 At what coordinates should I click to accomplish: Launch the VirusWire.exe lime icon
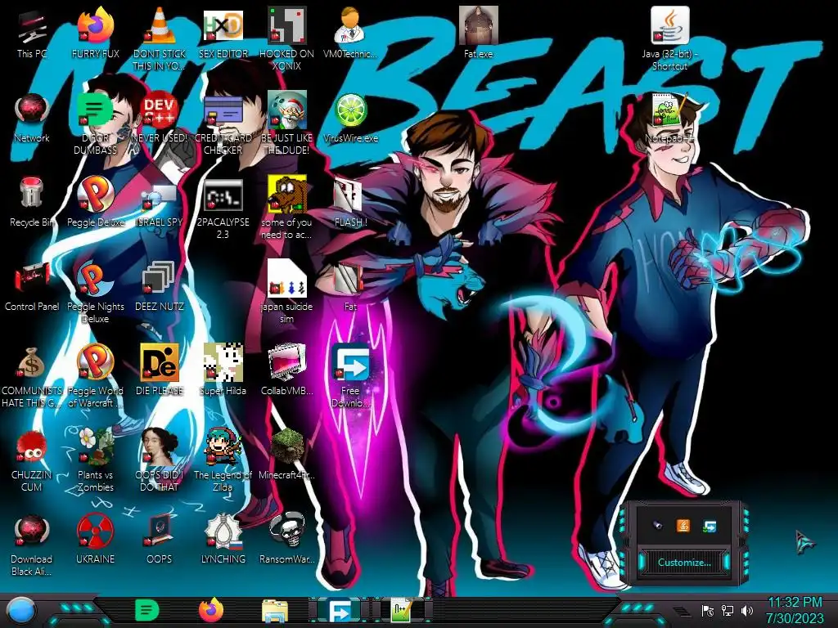coord(350,118)
